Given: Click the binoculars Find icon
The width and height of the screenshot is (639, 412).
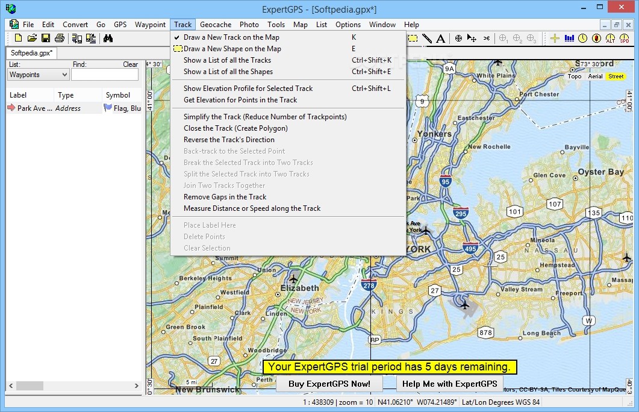Looking at the screenshot, I should (108, 39).
